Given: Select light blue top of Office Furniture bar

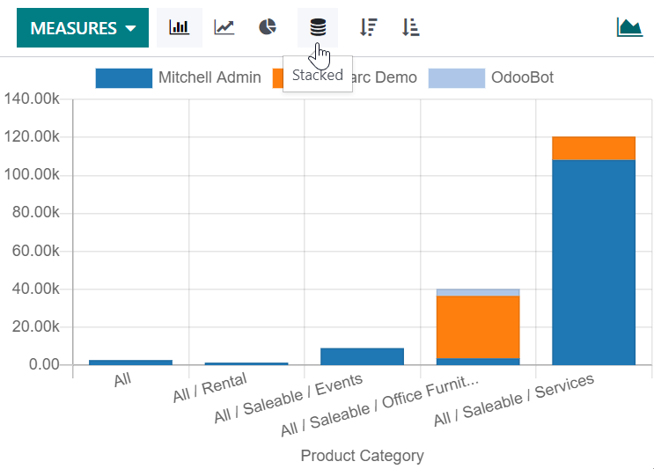Looking at the screenshot, I should 478,292.
